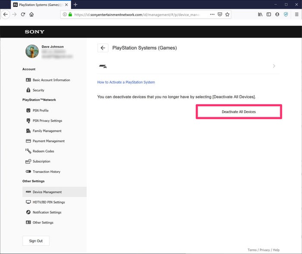Viewport: 302px width, 254px height.
Task: Click the shield extension icon
Action: coord(286,14)
